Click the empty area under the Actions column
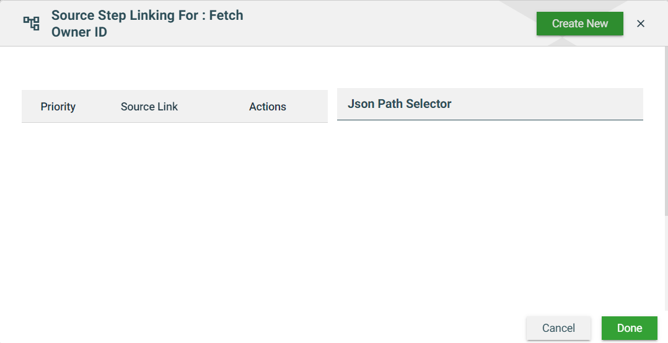 [268, 198]
